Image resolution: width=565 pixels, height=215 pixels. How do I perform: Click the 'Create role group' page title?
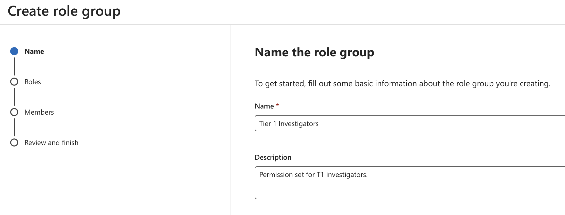64,11
